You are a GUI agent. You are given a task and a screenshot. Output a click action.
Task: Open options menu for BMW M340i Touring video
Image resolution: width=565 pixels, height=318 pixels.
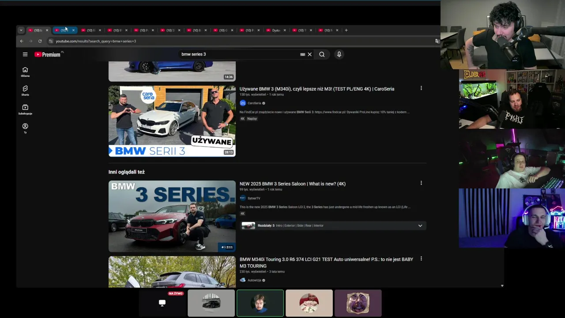pyautogui.click(x=421, y=258)
